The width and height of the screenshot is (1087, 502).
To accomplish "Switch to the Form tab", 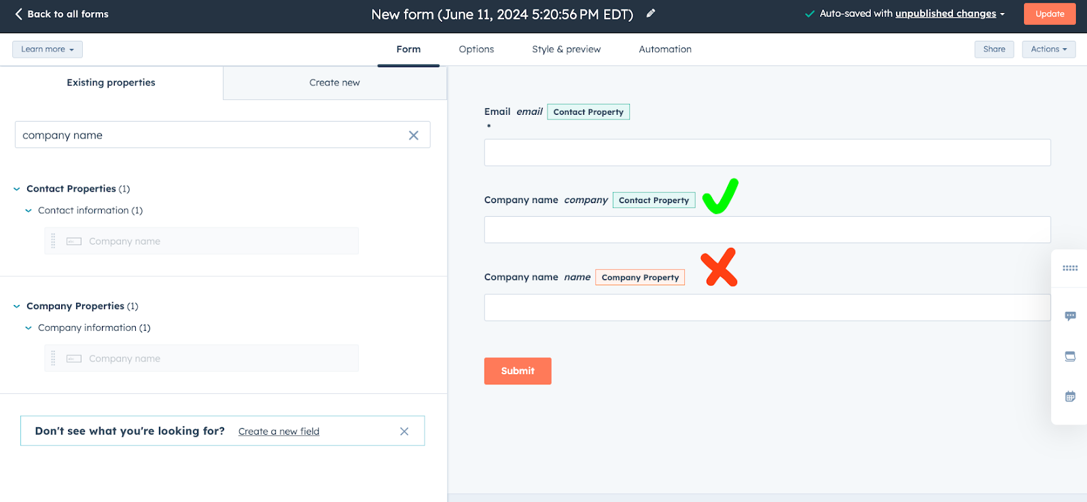I will [x=408, y=49].
